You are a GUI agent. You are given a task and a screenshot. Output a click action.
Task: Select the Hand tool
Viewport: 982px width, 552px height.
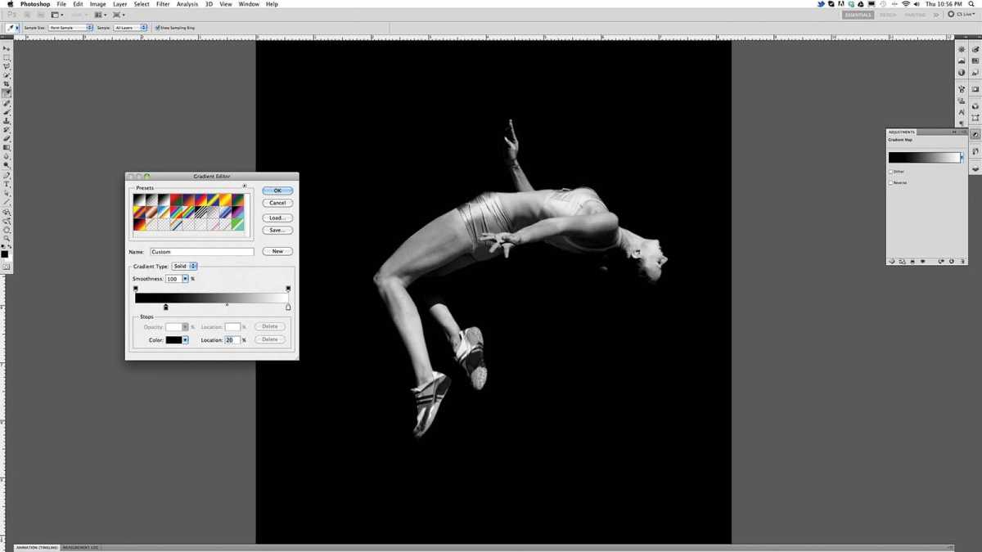click(x=7, y=230)
